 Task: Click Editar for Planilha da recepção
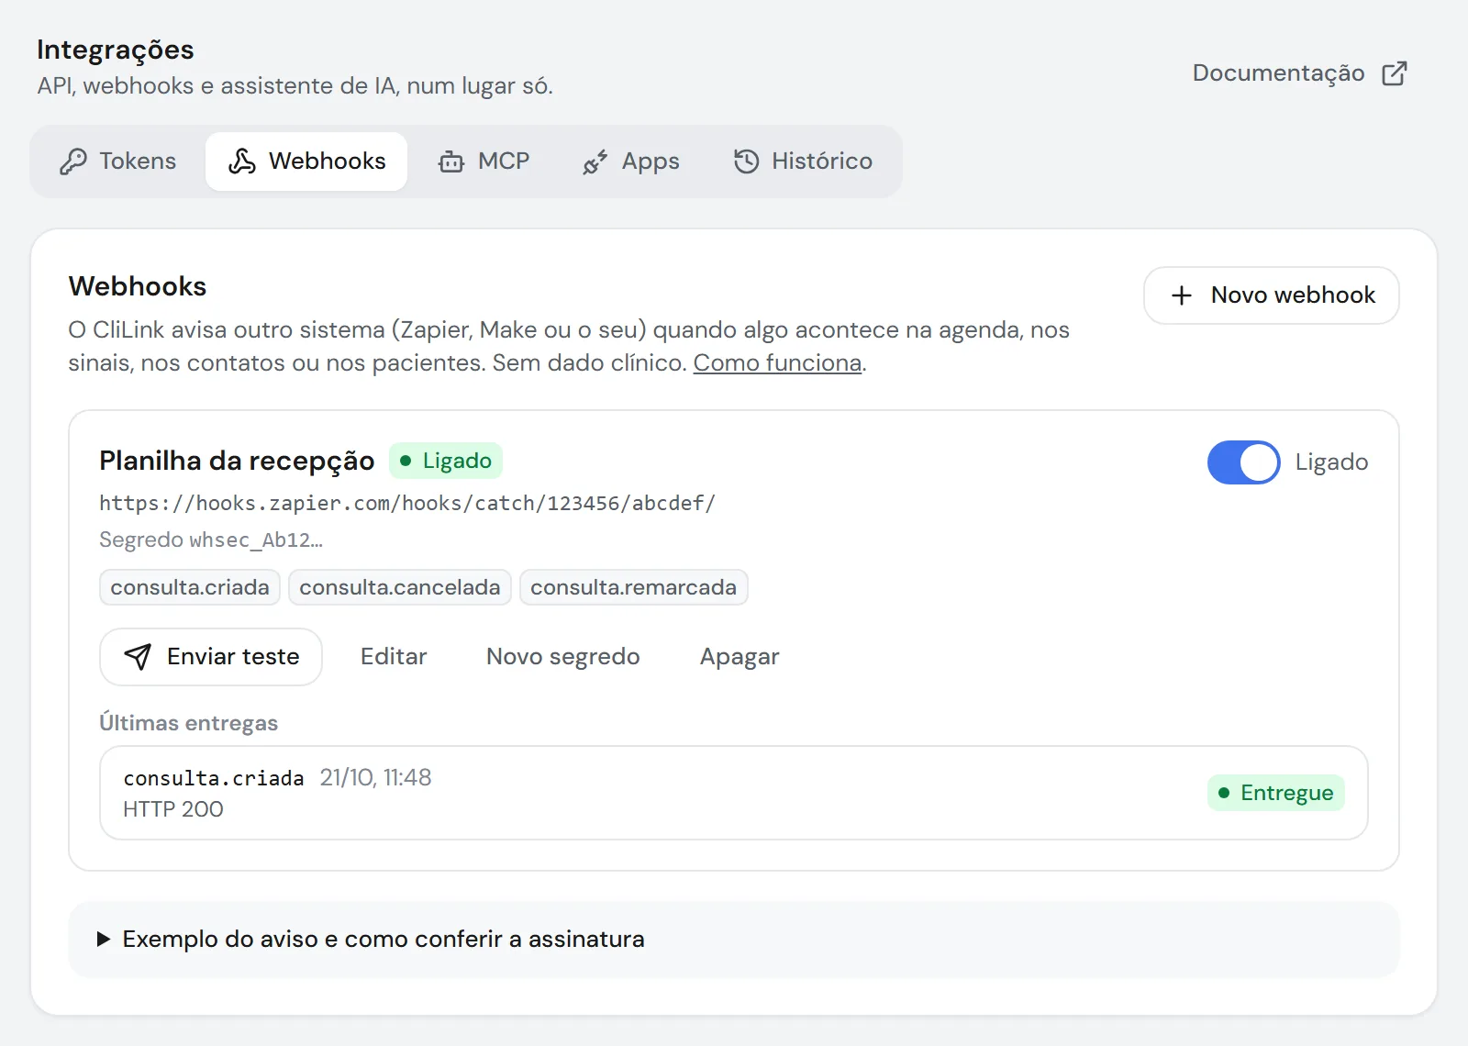(394, 657)
